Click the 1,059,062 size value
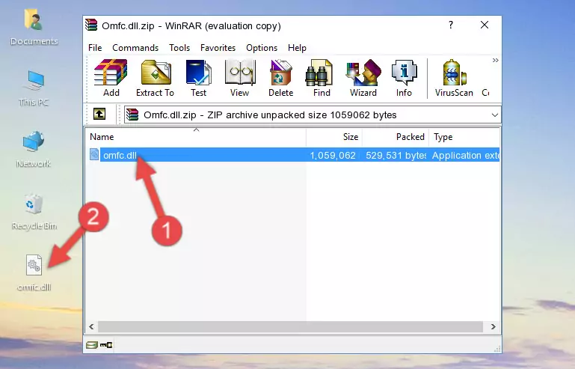This screenshot has width=575, height=369. pos(333,156)
